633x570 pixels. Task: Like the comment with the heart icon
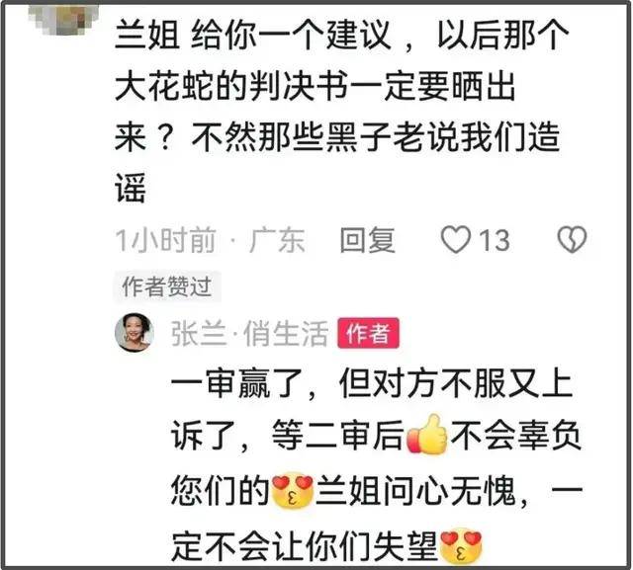pyautogui.click(x=456, y=239)
